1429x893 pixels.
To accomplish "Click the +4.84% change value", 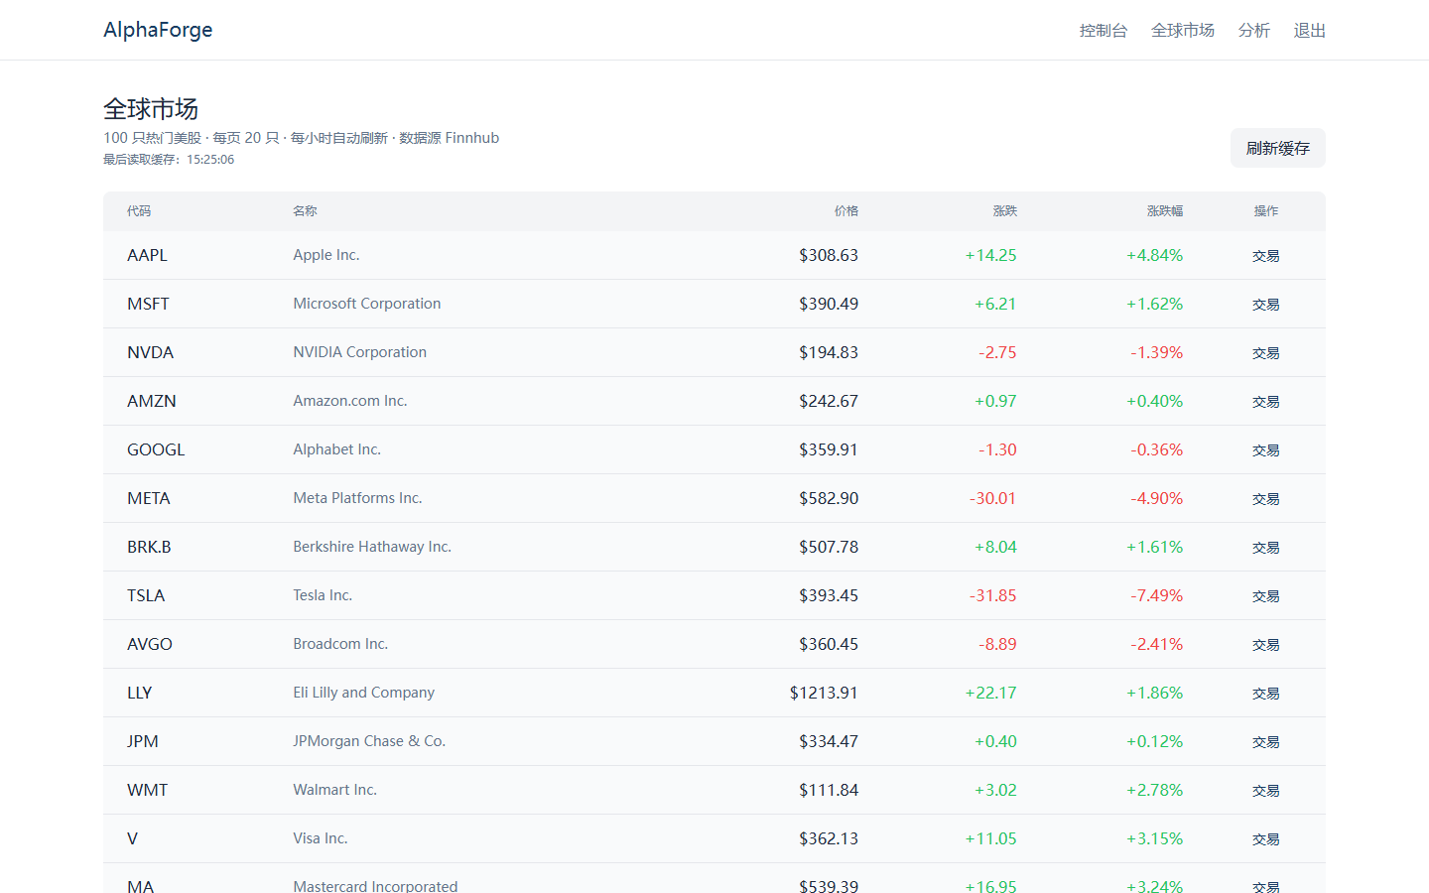I will click(1155, 255).
